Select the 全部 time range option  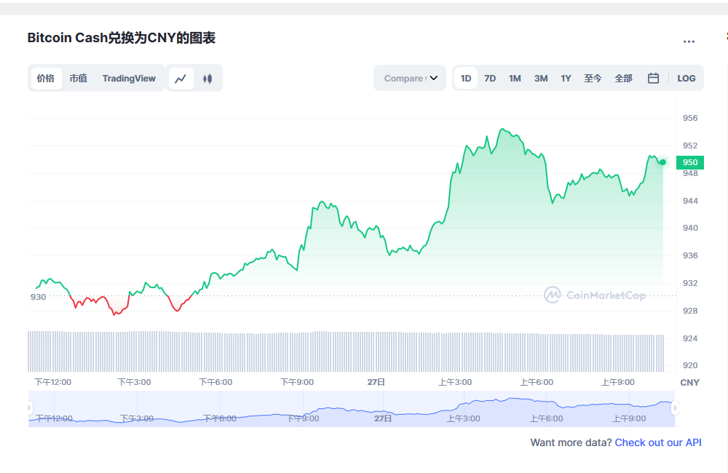[x=623, y=77]
